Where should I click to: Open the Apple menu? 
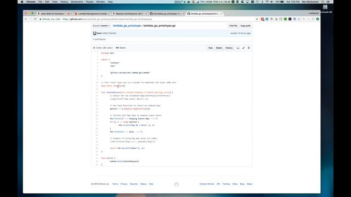pos(22,2)
